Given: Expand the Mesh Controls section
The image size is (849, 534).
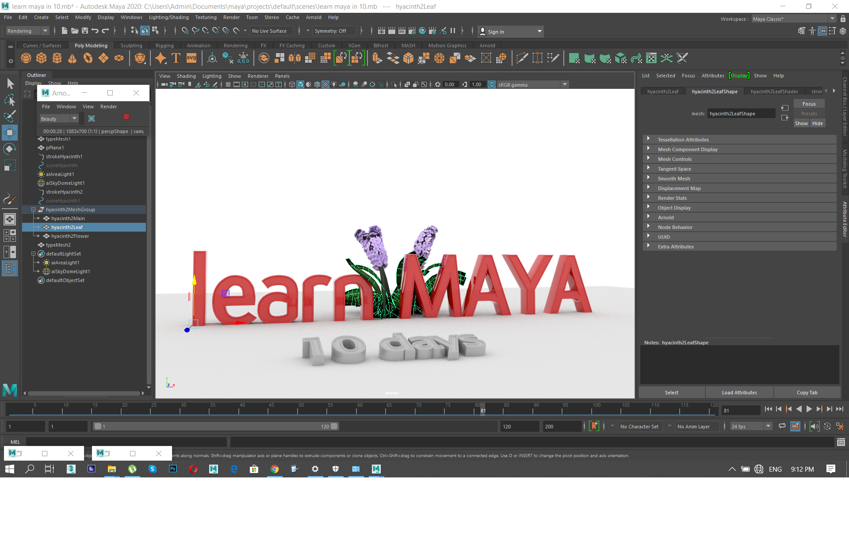Looking at the screenshot, I should [739, 159].
